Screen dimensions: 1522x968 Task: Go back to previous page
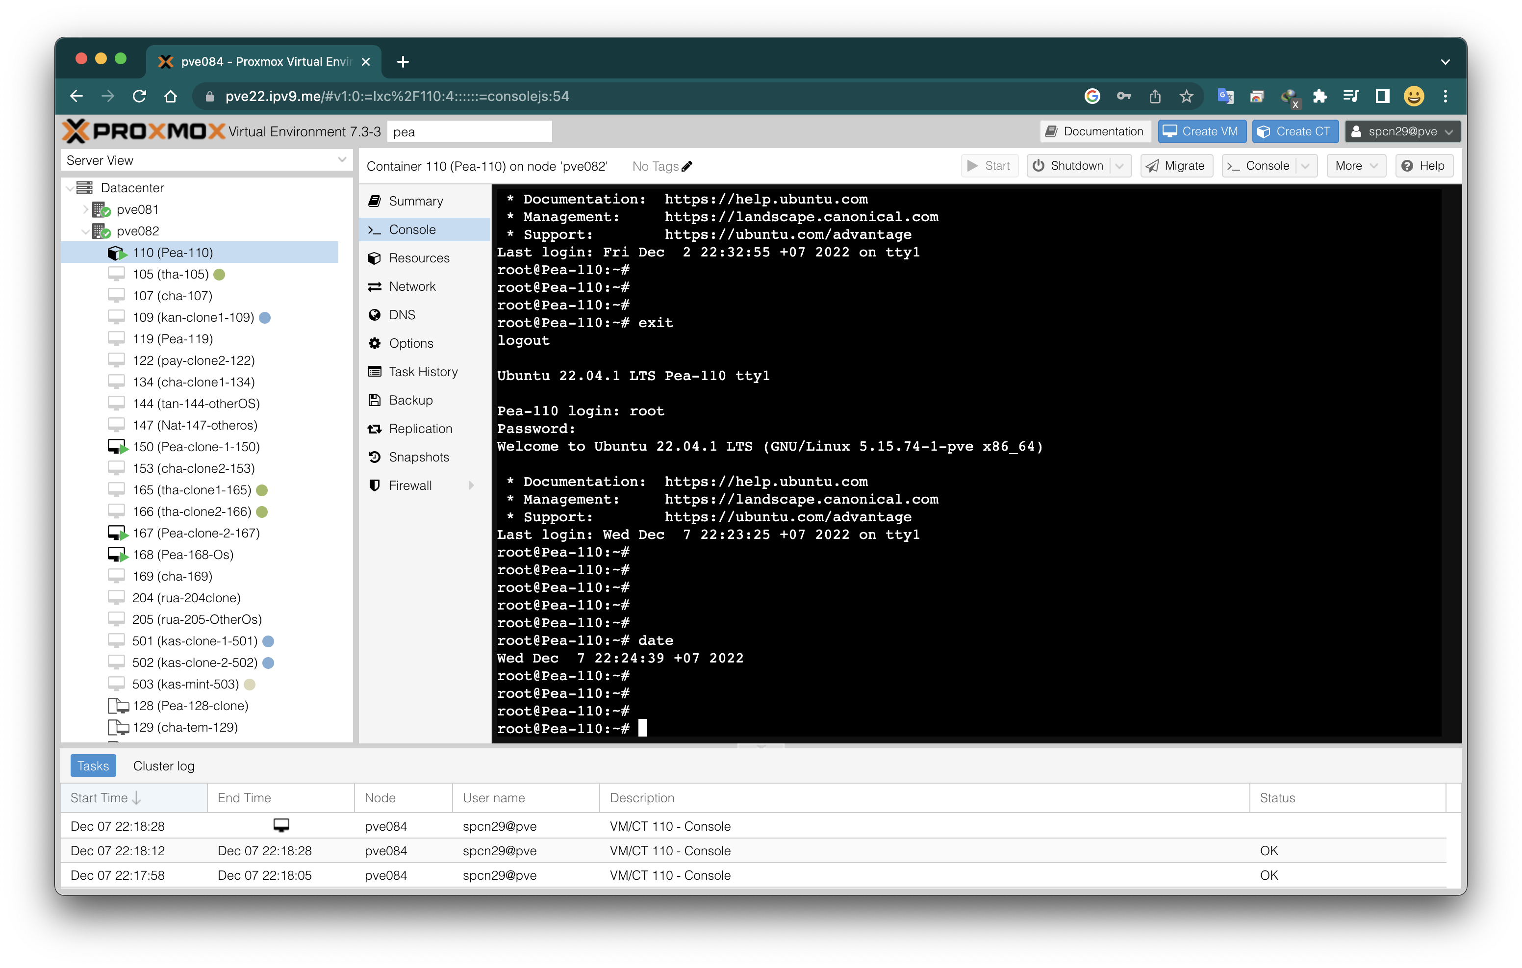tap(76, 96)
